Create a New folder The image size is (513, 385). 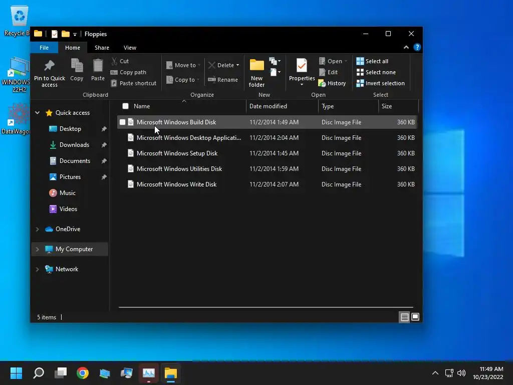256,73
